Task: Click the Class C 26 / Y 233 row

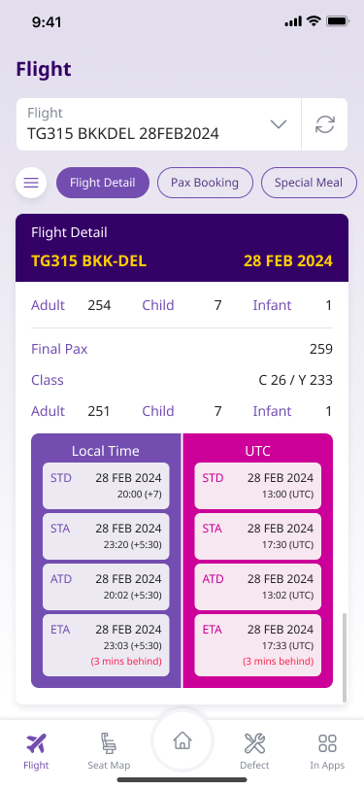Action: tap(182, 380)
